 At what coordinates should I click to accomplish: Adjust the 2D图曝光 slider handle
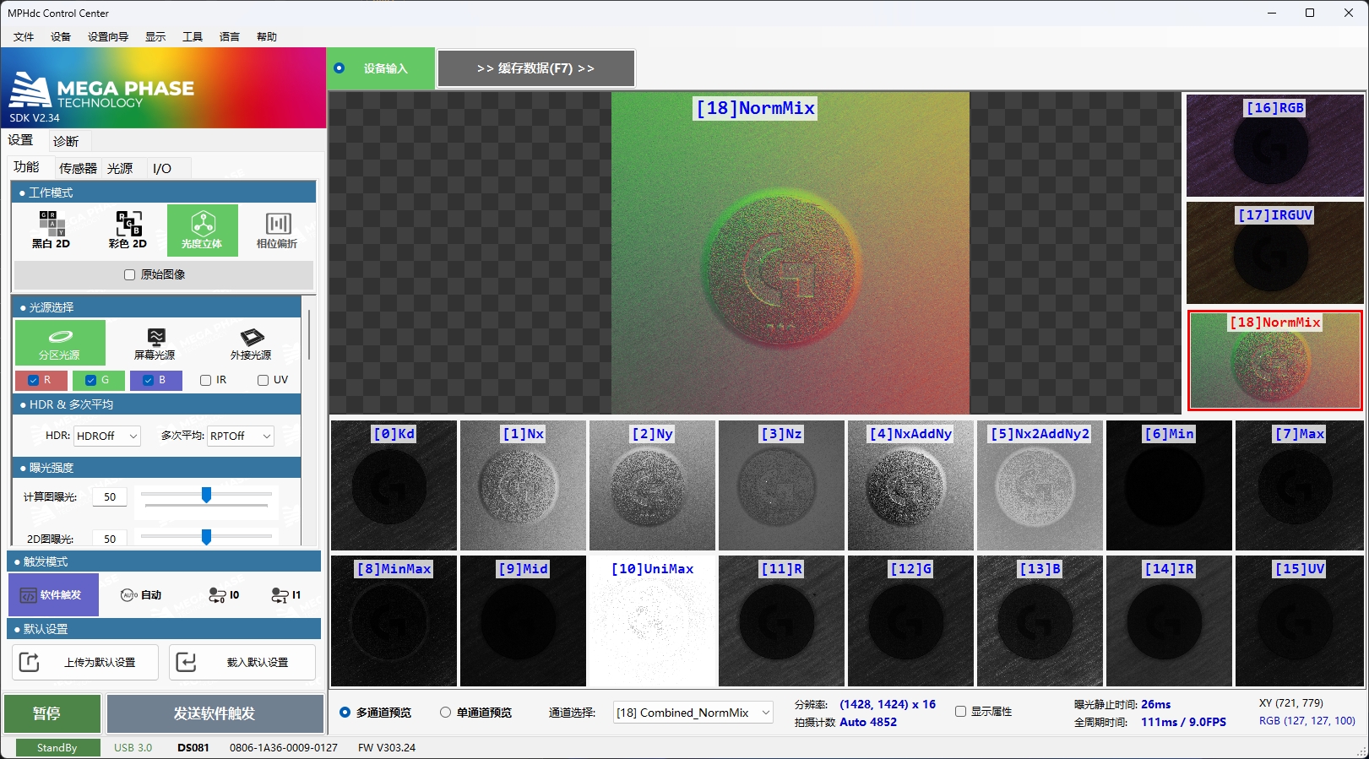tap(206, 537)
